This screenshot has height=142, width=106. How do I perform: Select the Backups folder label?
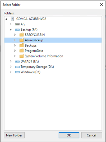[x=31, y=45]
